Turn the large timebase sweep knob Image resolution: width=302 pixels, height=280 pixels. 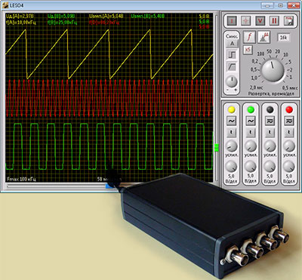273,70
